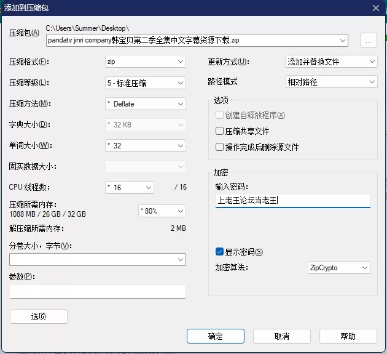Expand the CPU 线程数 16 dropdown
The width and height of the screenshot is (387, 354).
click(x=130, y=188)
